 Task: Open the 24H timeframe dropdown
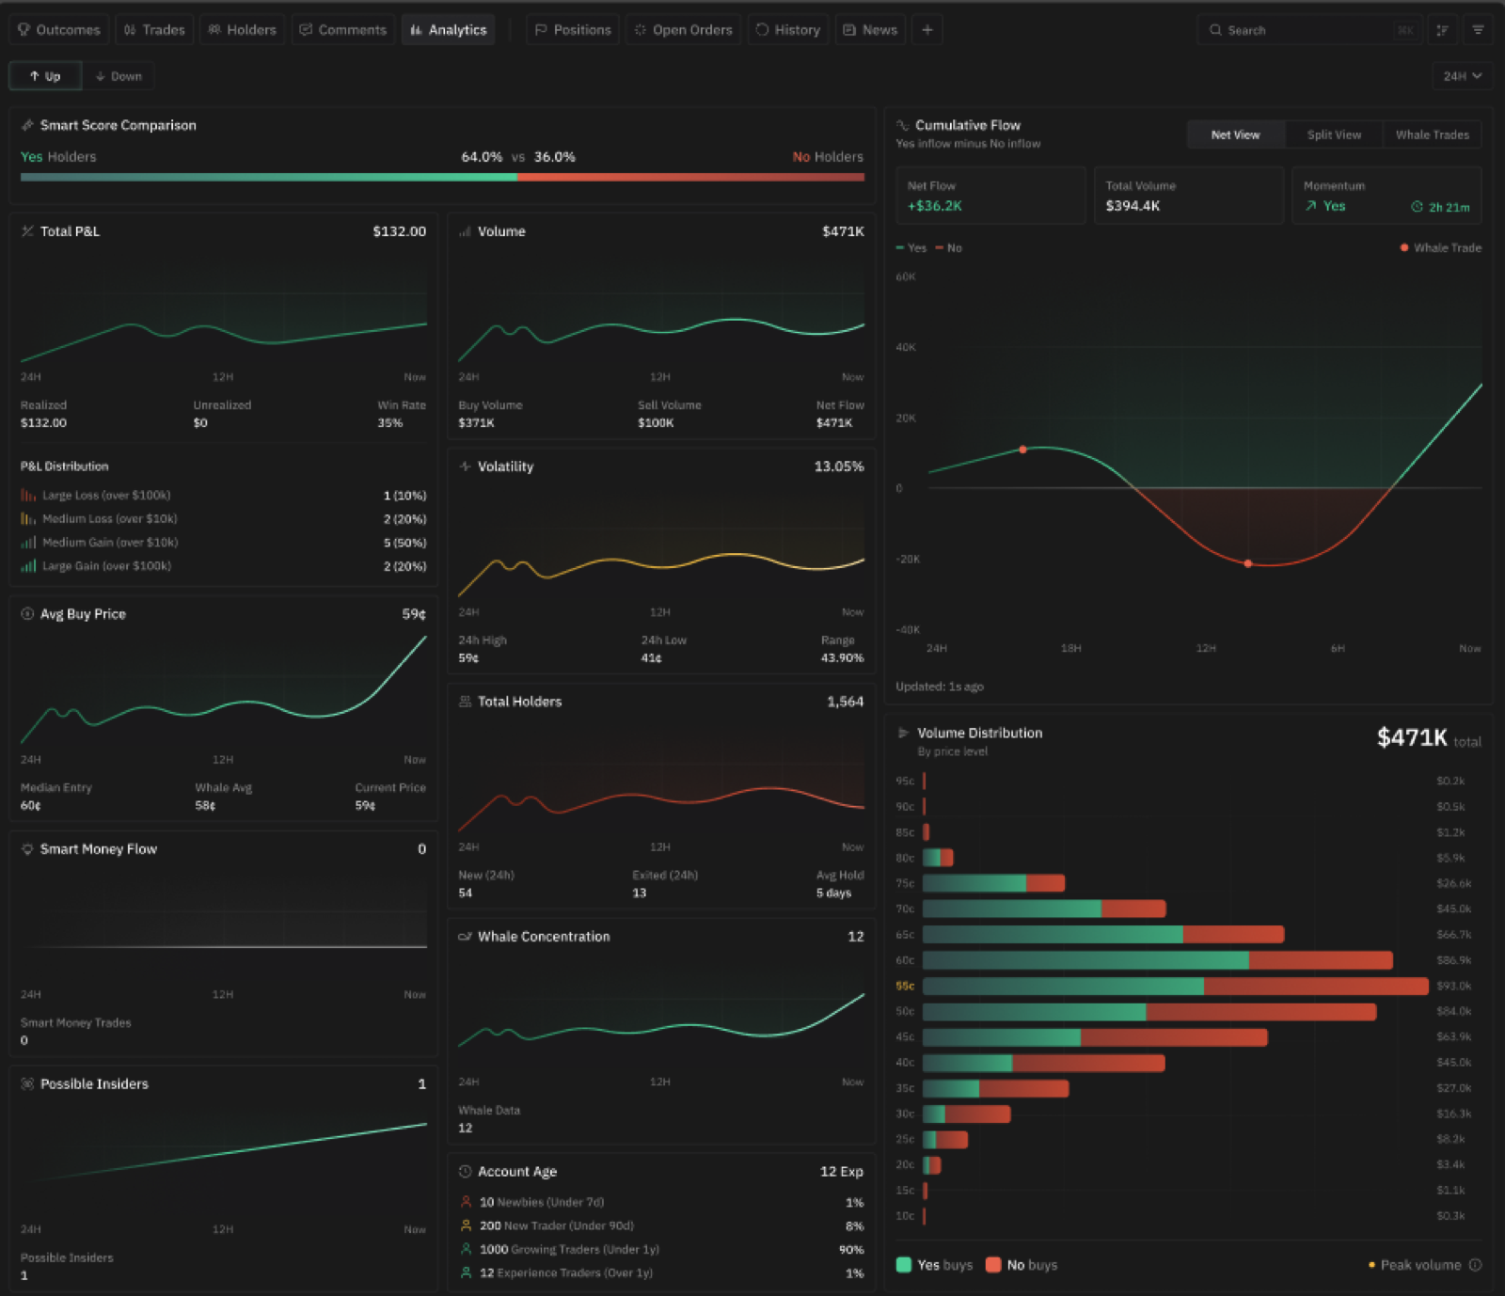pyautogui.click(x=1463, y=76)
